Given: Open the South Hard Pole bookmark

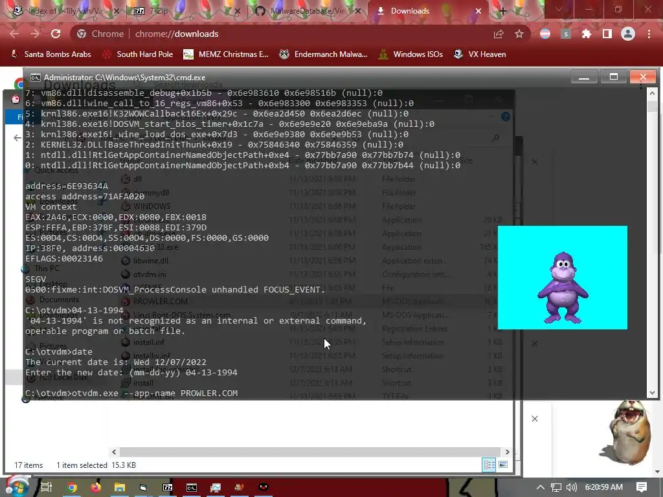Looking at the screenshot, I should click(138, 54).
